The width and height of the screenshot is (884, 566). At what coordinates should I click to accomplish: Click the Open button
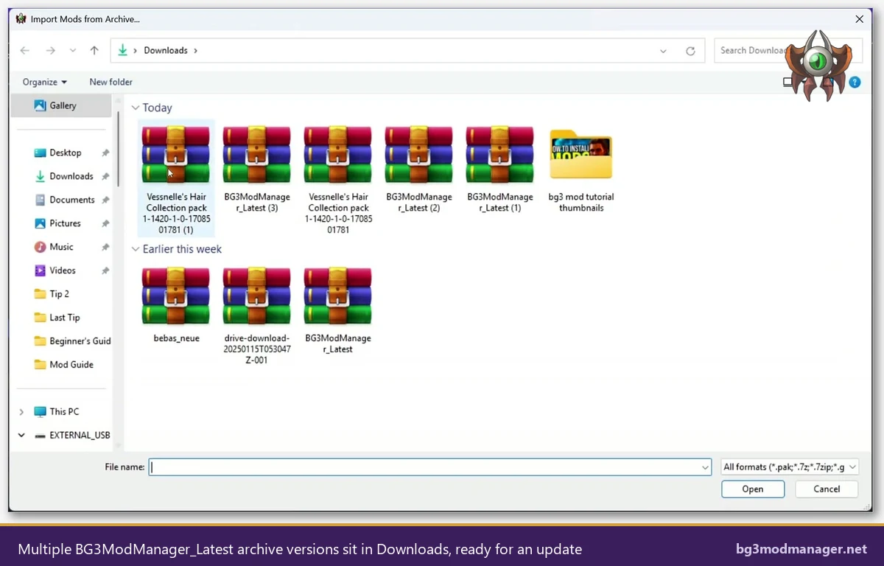click(753, 489)
